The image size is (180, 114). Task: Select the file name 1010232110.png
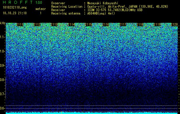15,8
